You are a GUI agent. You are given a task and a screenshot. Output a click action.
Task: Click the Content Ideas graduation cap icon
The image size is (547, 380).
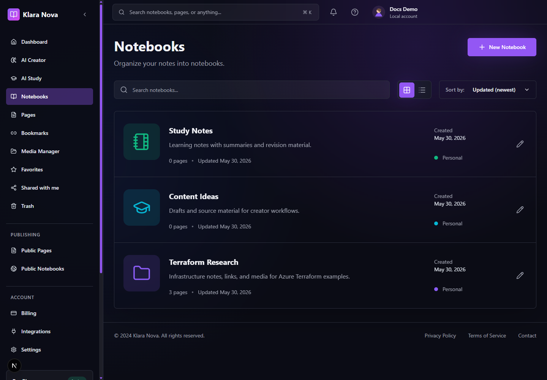(x=142, y=207)
